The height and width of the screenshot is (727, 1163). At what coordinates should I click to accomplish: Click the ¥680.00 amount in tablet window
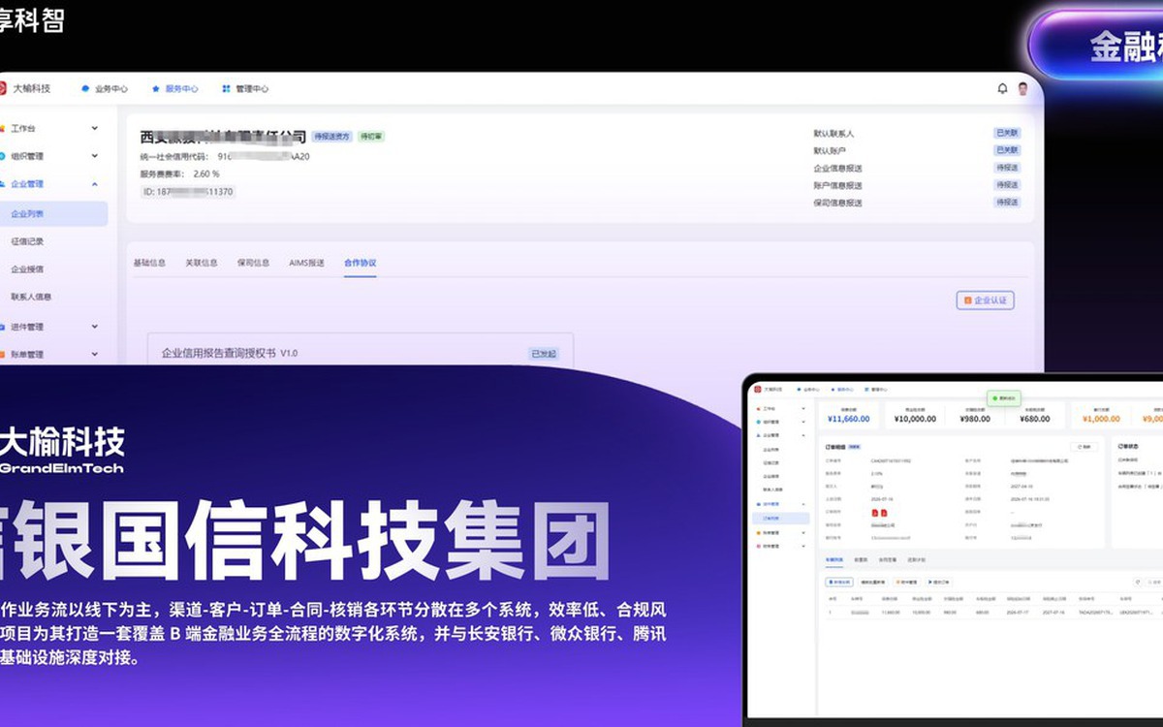(x=1035, y=419)
